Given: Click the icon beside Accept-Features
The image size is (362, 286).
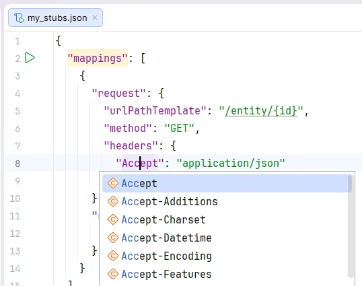Looking at the screenshot, I should tap(113, 275).
